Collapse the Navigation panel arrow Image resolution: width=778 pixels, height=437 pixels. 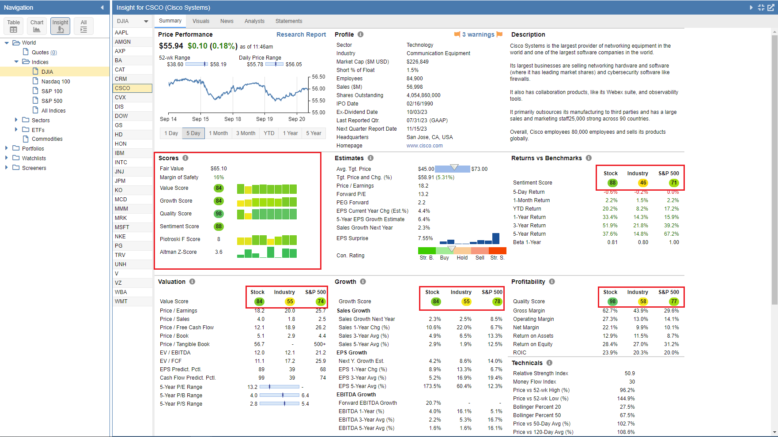[102, 8]
